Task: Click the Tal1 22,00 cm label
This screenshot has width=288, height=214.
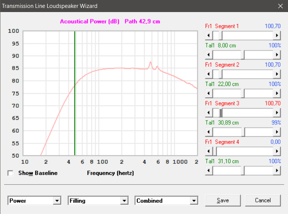Action: pyautogui.click(x=222, y=84)
